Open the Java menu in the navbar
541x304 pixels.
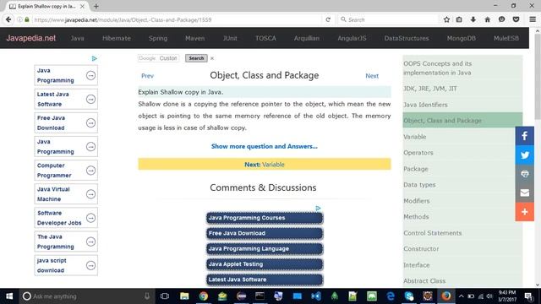[x=77, y=38]
